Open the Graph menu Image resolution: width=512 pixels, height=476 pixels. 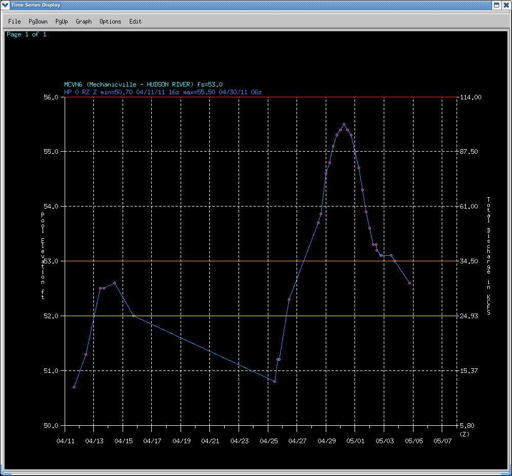coord(84,22)
